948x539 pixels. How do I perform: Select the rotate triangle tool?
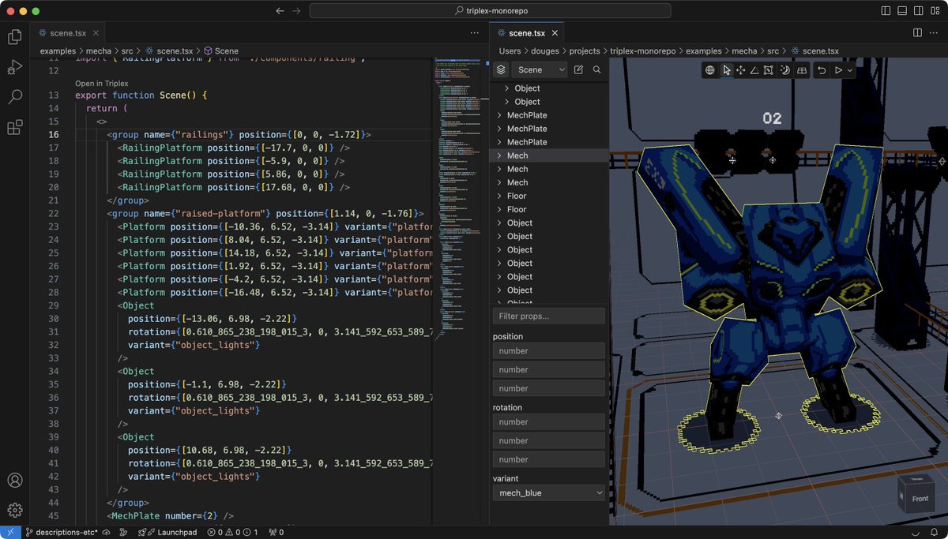[754, 70]
